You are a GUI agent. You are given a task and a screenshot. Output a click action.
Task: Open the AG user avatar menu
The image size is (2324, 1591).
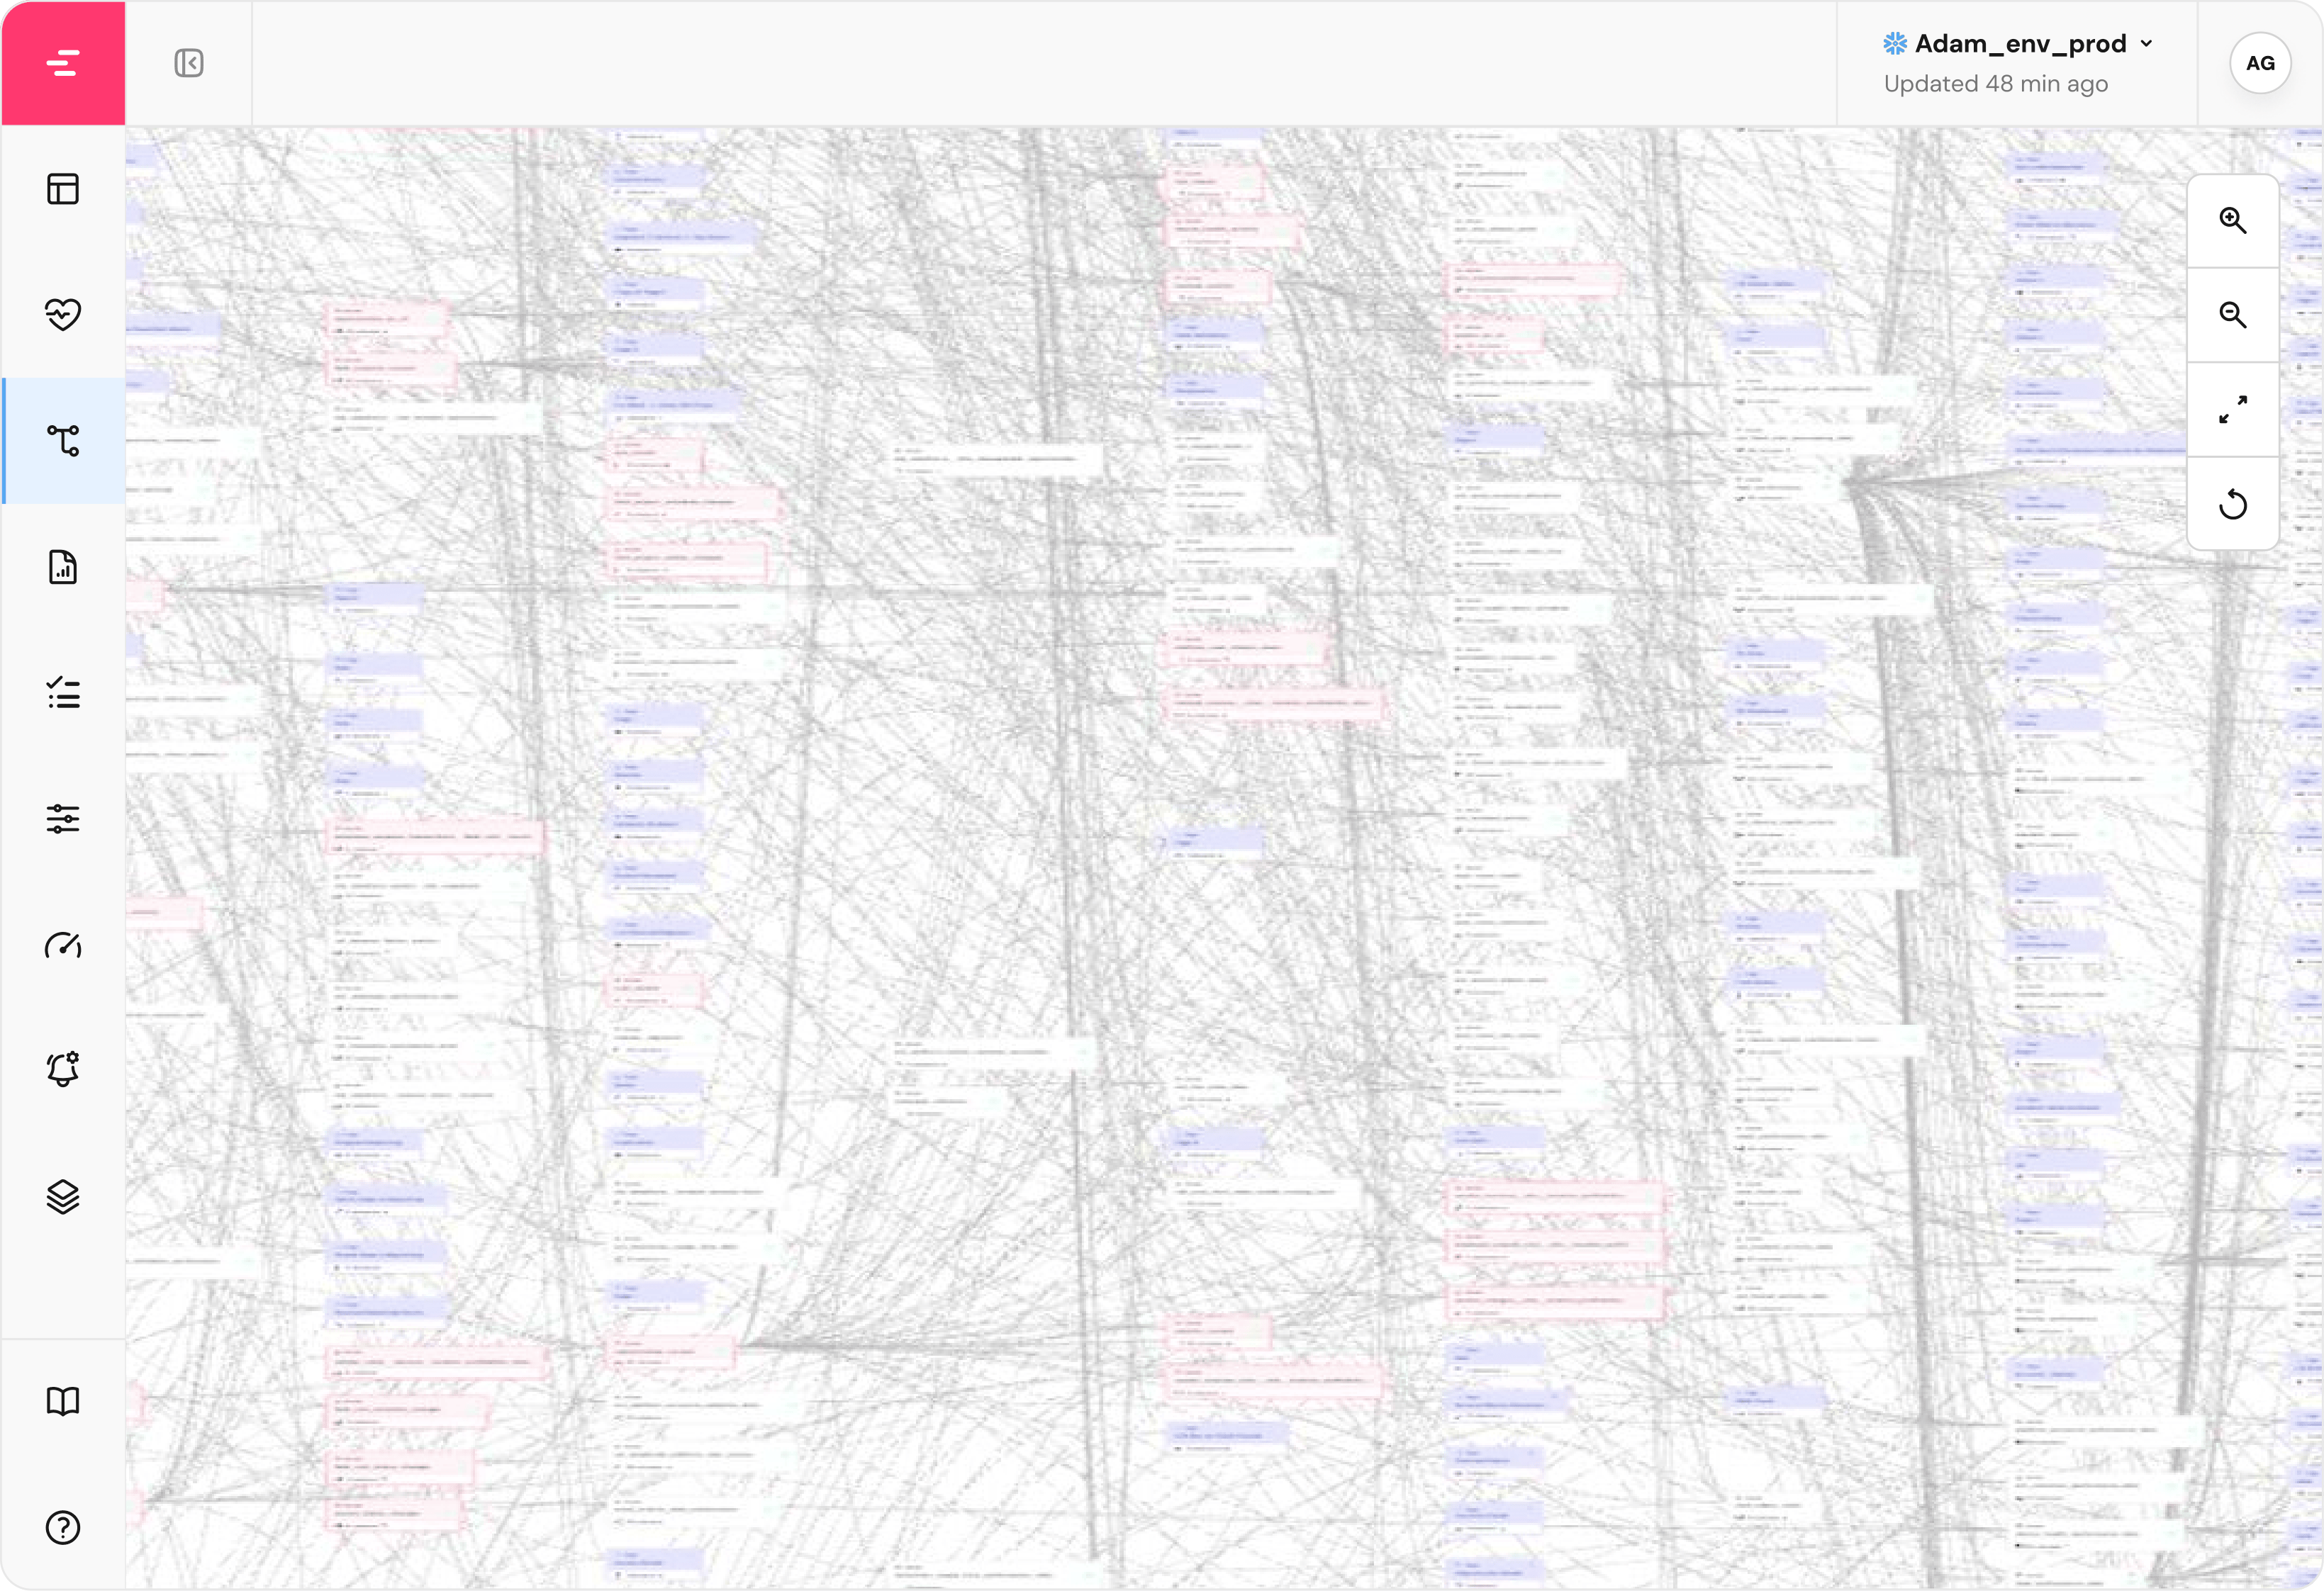coord(2260,63)
